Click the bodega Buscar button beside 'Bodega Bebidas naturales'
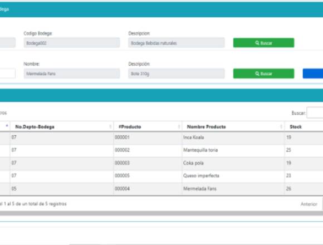This screenshot has height=245, width=323. pyautogui.click(x=263, y=43)
